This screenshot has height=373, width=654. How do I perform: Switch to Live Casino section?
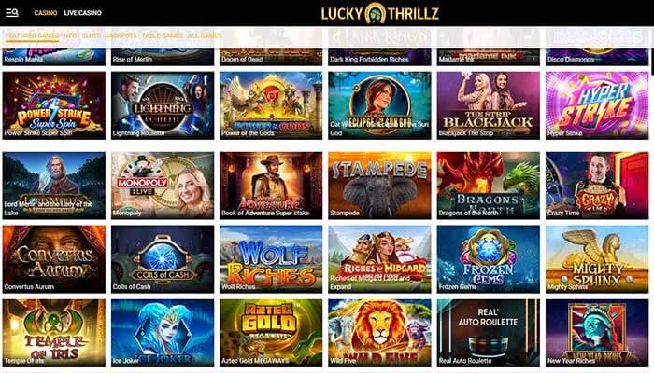point(82,13)
